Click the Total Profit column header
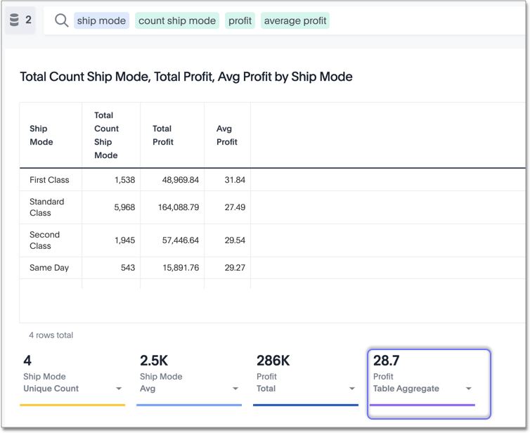The image size is (530, 433). pos(163,135)
